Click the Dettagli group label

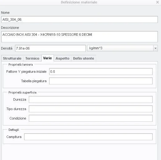14,130
